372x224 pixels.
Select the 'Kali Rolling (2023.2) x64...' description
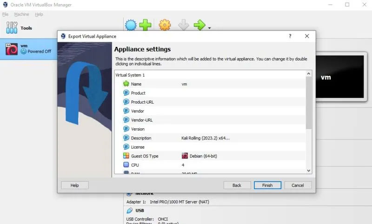pos(206,138)
